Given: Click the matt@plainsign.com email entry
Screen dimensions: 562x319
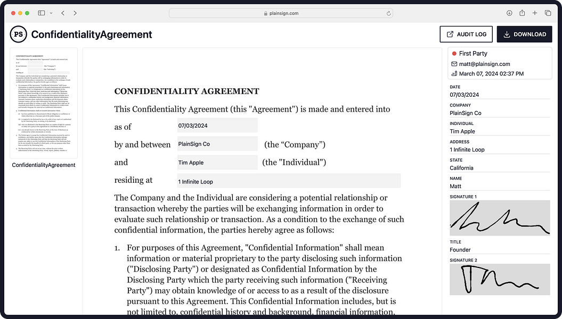Looking at the screenshot, I should coord(484,64).
